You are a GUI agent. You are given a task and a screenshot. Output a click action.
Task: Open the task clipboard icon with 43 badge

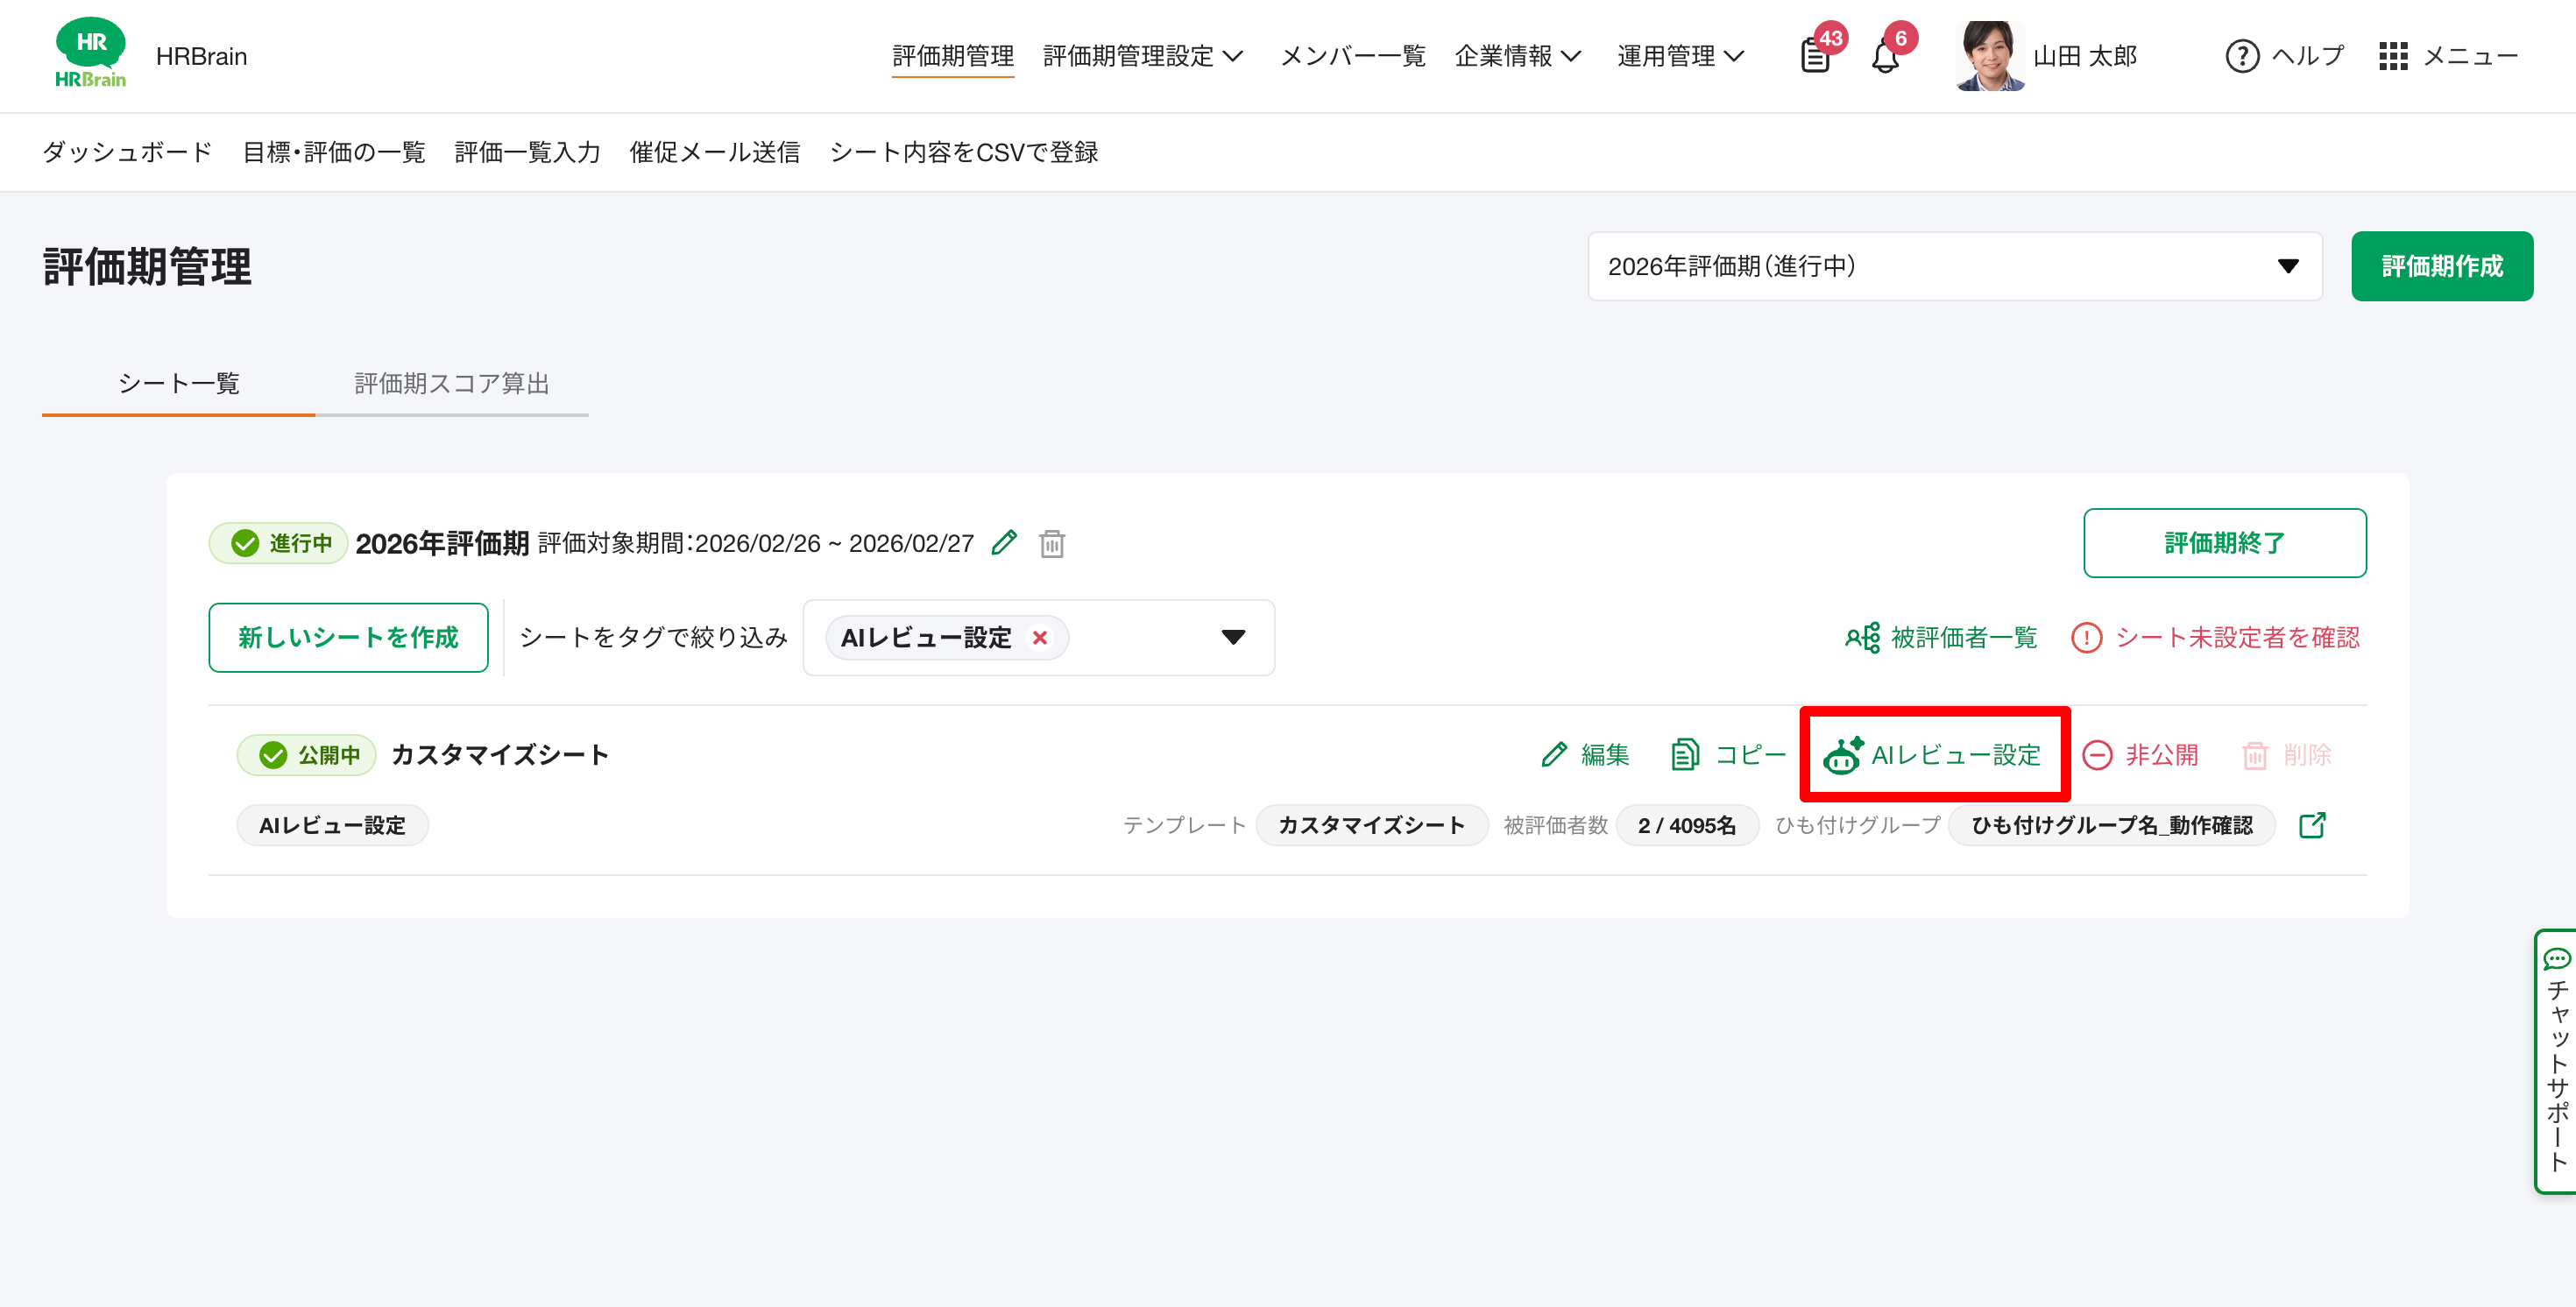tap(1815, 57)
